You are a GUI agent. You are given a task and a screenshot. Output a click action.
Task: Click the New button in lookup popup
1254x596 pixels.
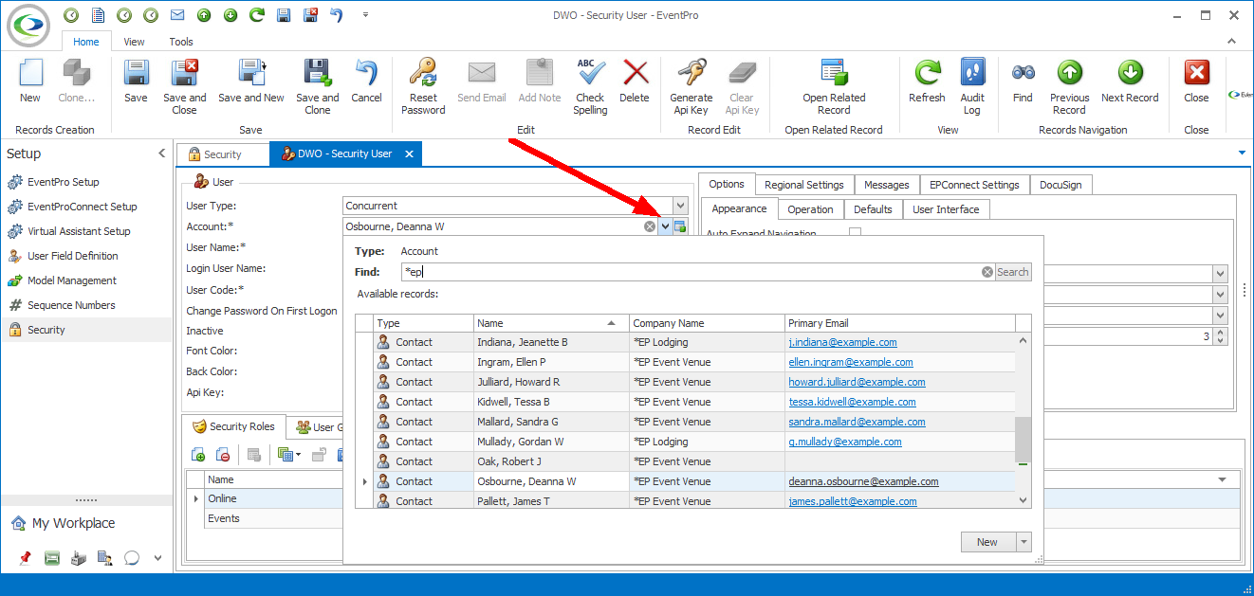pyautogui.click(x=987, y=542)
